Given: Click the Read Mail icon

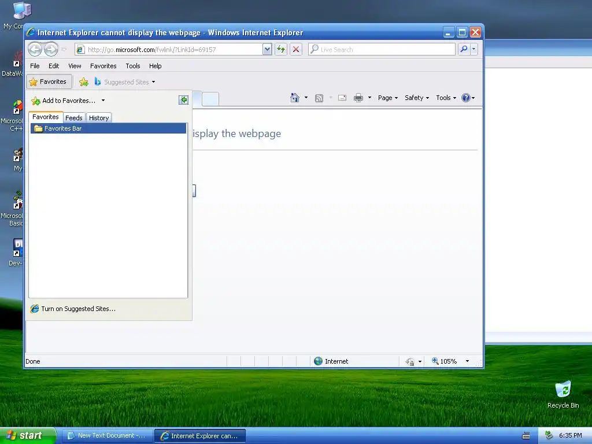Looking at the screenshot, I should pyautogui.click(x=342, y=98).
